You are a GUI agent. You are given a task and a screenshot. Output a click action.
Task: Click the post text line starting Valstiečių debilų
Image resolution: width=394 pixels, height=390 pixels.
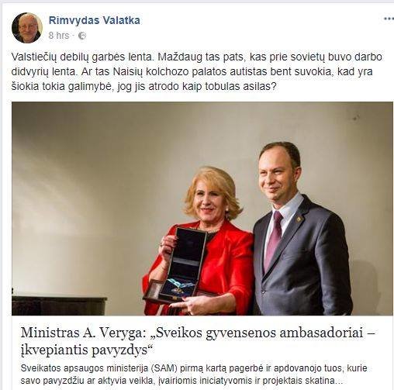196,57
